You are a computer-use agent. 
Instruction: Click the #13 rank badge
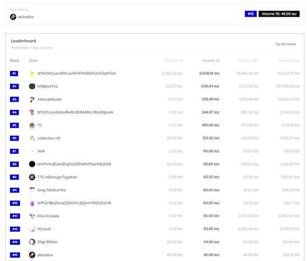pos(15,229)
